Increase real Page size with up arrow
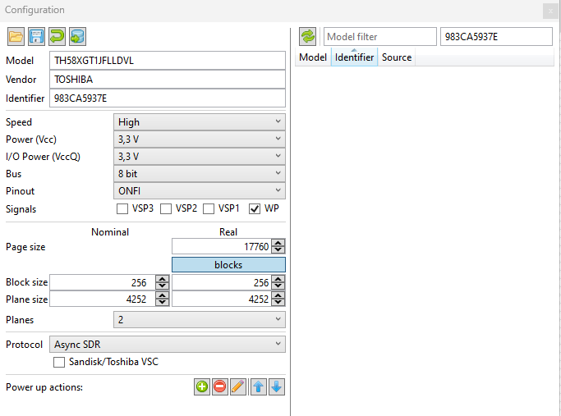This screenshot has height=416, width=561. (x=278, y=243)
